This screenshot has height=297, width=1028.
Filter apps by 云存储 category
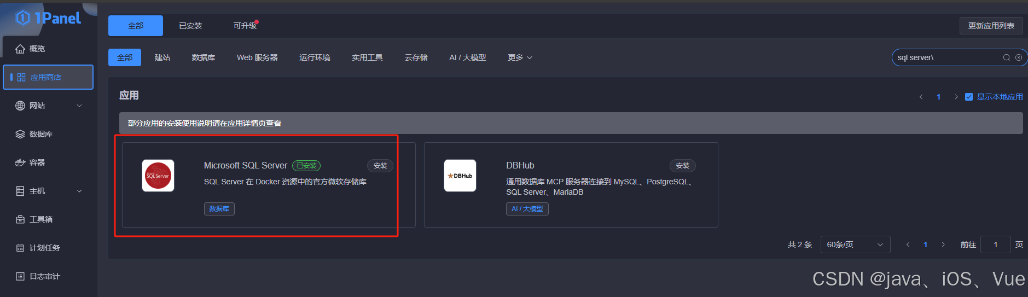pos(416,57)
